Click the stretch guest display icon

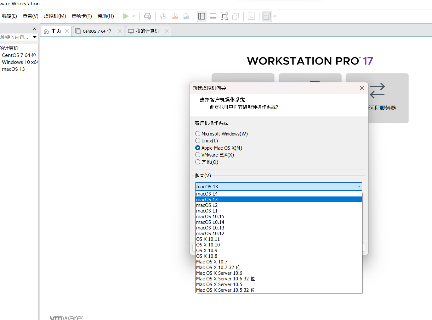point(267,16)
